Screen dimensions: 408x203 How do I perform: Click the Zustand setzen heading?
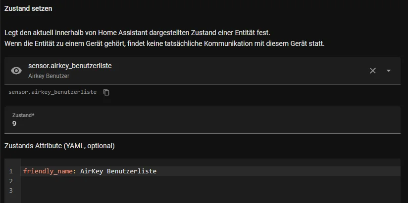[x=28, y=8]
